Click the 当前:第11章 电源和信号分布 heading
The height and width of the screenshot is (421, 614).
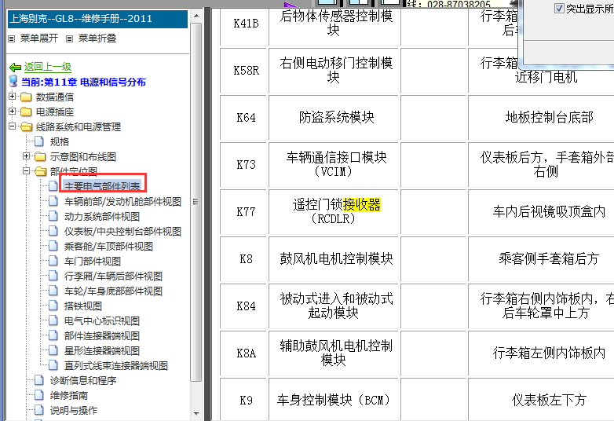tap(83, 82)
